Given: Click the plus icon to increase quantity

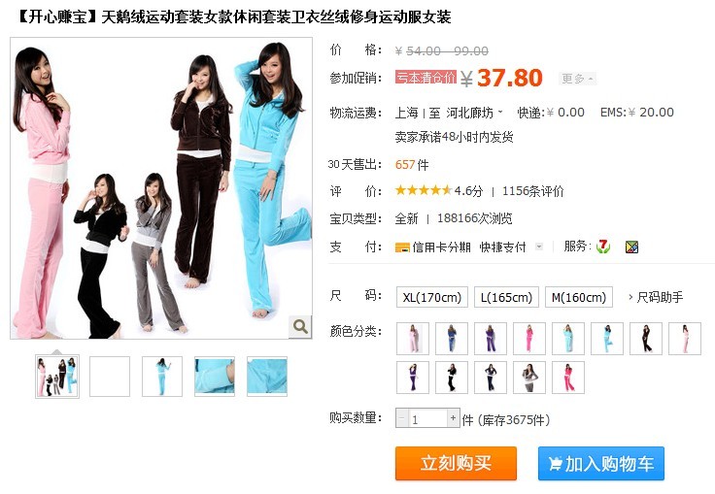Looking at the screenshot, I should pos(453,418).
